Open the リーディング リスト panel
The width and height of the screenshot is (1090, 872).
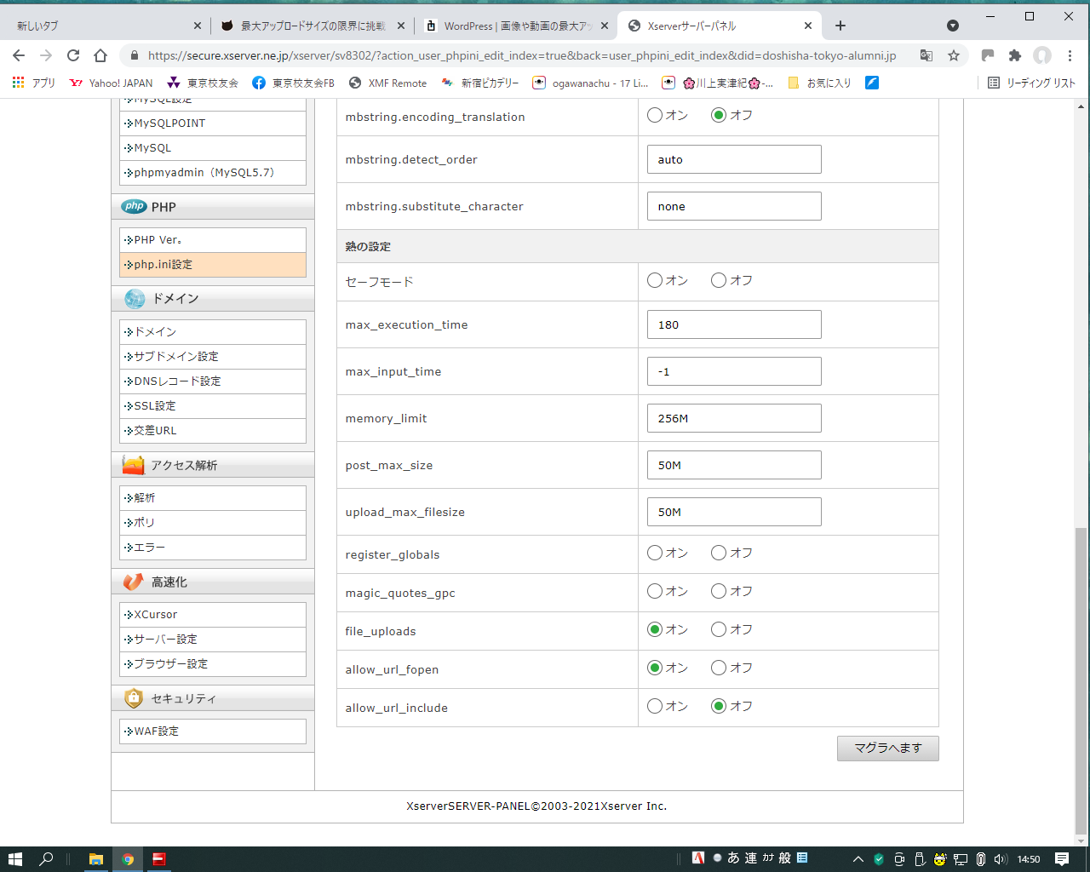coord(1031,83)
